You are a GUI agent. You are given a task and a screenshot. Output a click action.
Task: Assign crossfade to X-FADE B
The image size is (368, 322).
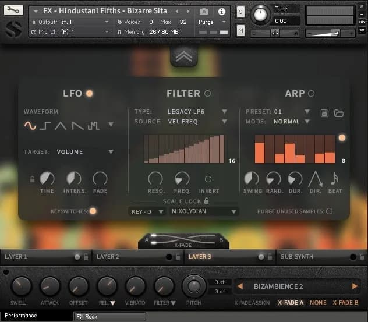345,303
